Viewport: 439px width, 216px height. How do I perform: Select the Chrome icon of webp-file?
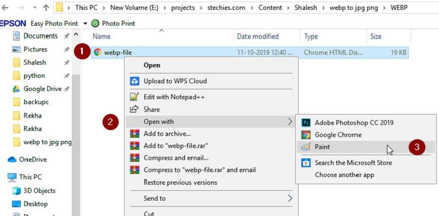coord(98,52)
